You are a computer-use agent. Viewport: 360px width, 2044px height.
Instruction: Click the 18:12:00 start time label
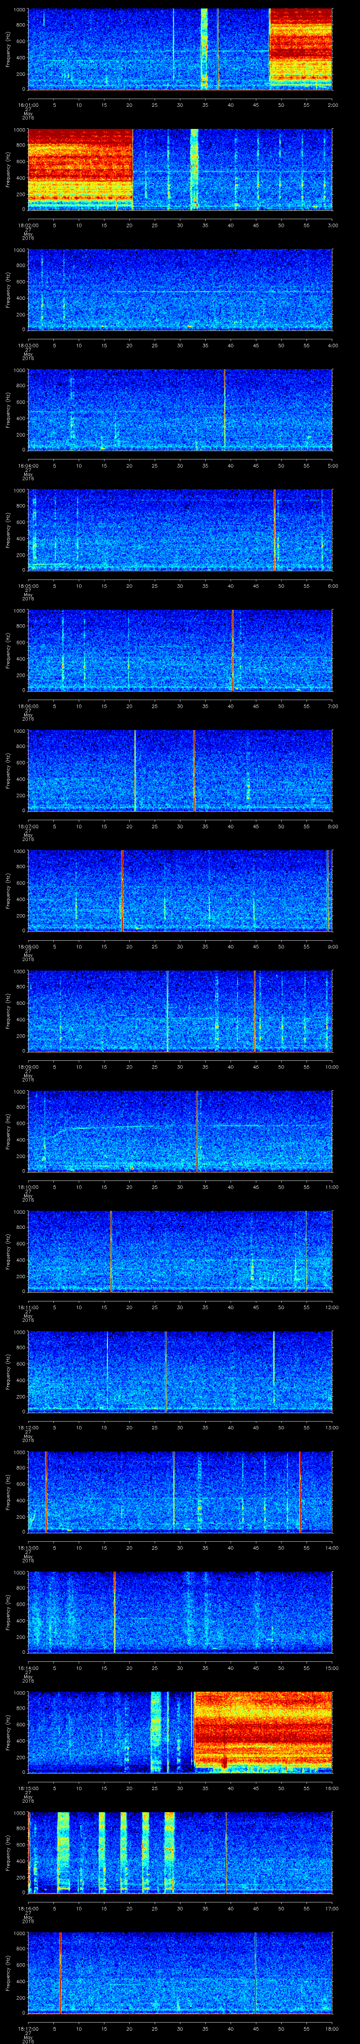[x=28, y=1427]
